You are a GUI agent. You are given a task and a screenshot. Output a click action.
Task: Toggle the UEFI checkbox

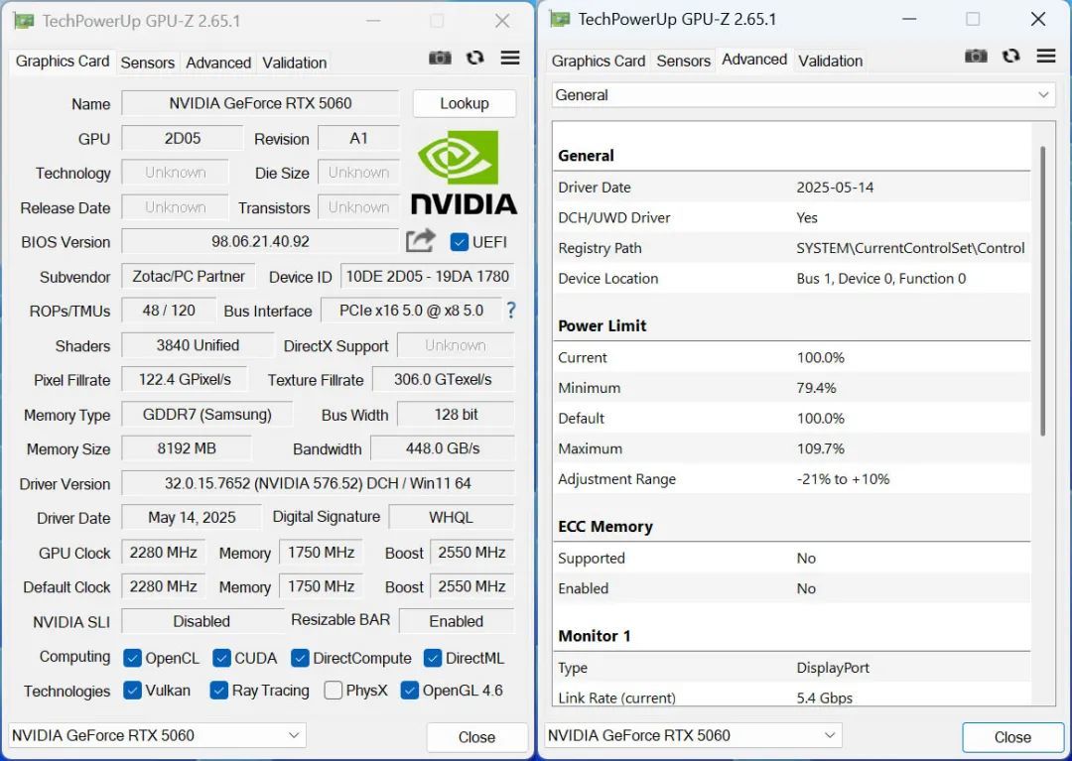460,242
